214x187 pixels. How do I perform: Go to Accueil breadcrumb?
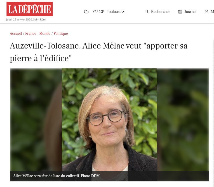pos(16,33)
